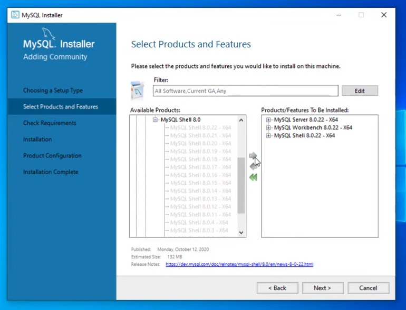Select MySQL Shell 8.0 parent tree item

tap(180, 119)
